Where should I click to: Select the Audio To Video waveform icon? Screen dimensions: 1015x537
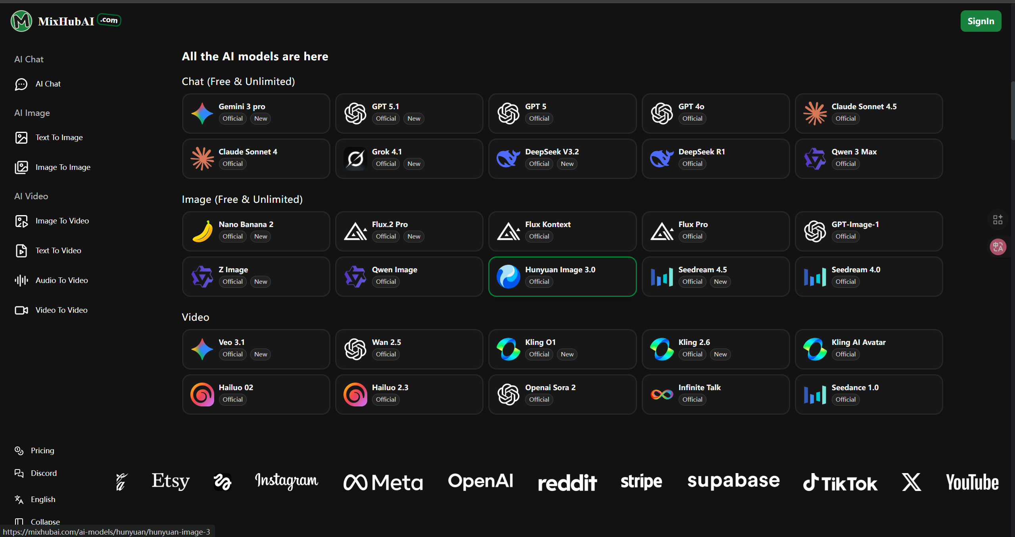tap(21, 281)
